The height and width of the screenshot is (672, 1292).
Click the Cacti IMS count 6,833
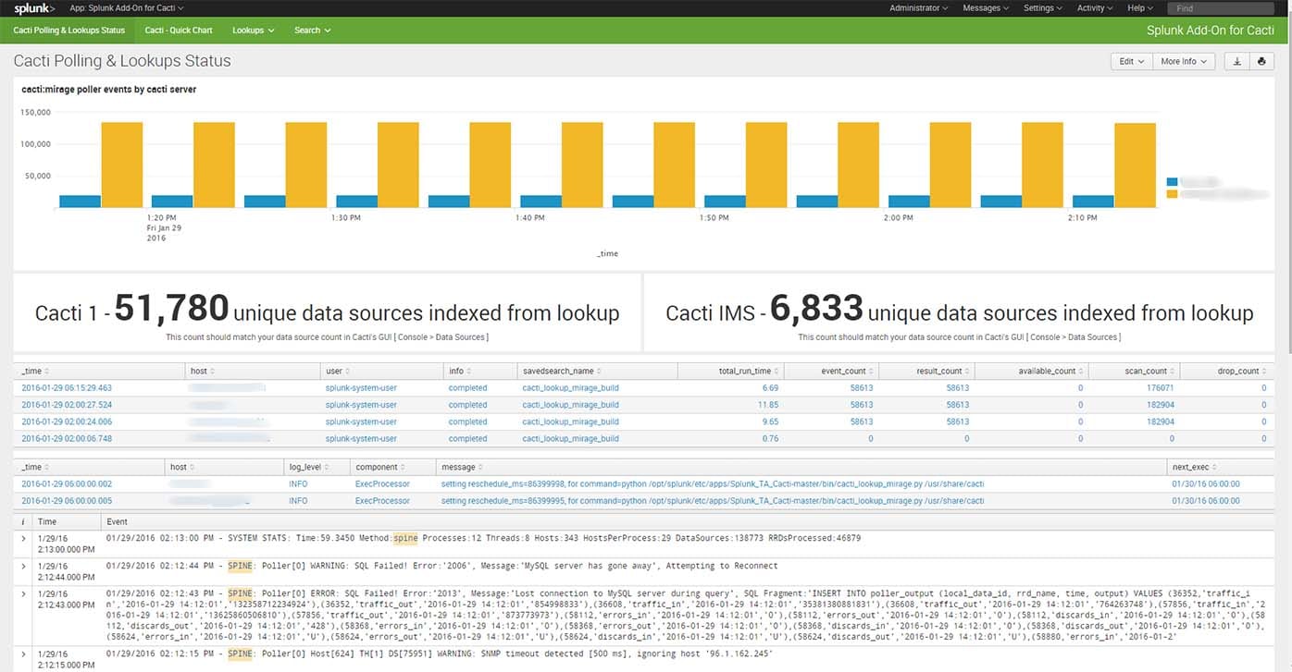pos(815,309)
